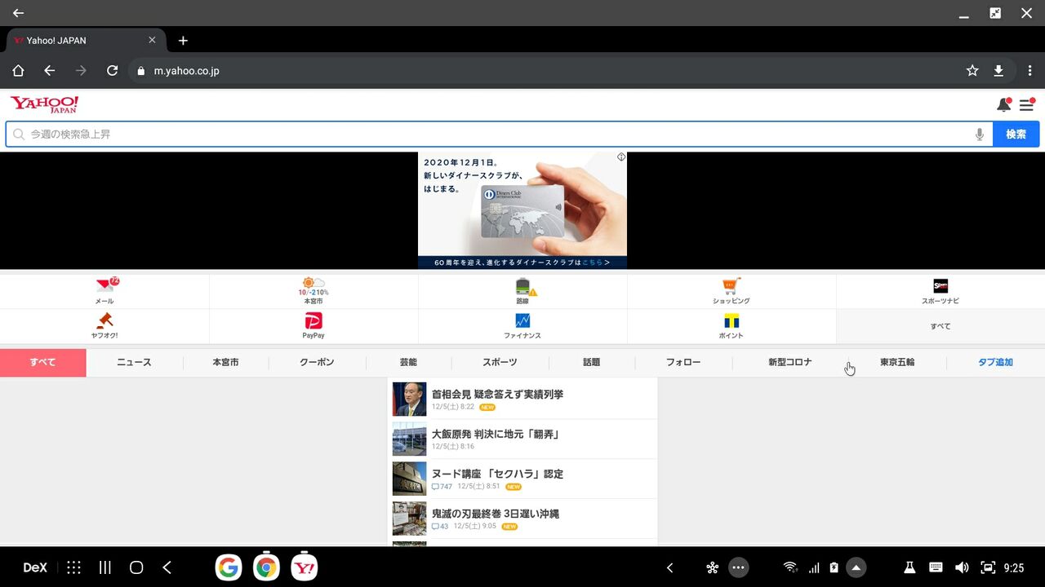The width and height of the screenshot is (1045, 587).
Task: Open the apps grid on the taskbar
Action: point(73,568)
